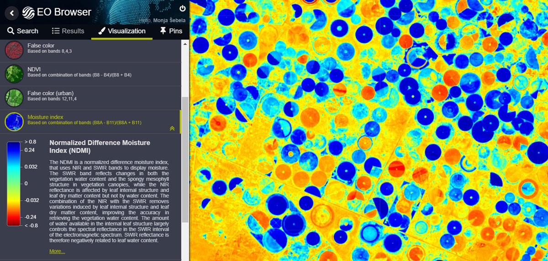548x261 pixels.
Task: Open the Results tab
Action: coord(68,31)
